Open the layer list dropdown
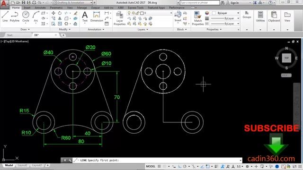The image size is (303, 170). pyautogui.click(x=150, y=13)
